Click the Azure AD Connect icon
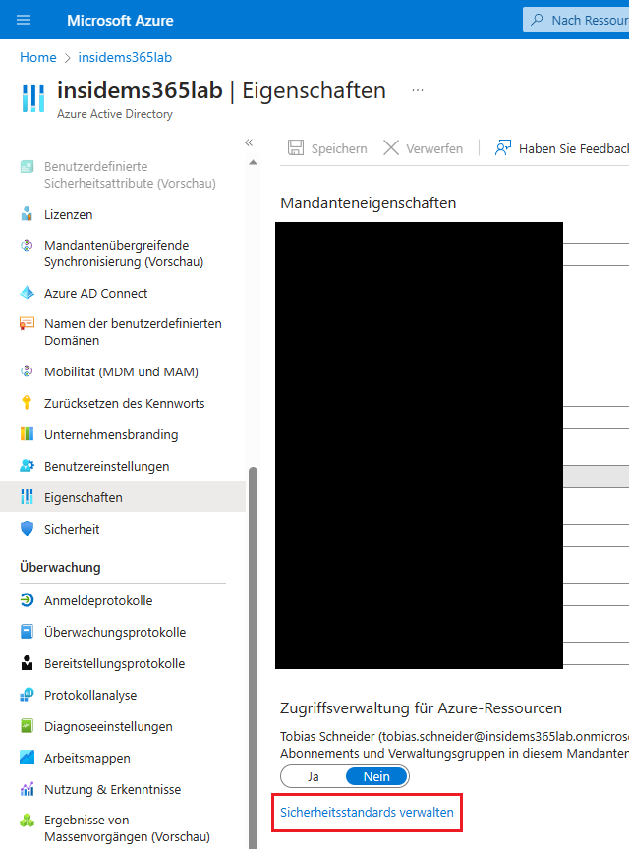The height and width of the screenshot is (849, 629). click(27, 293)
